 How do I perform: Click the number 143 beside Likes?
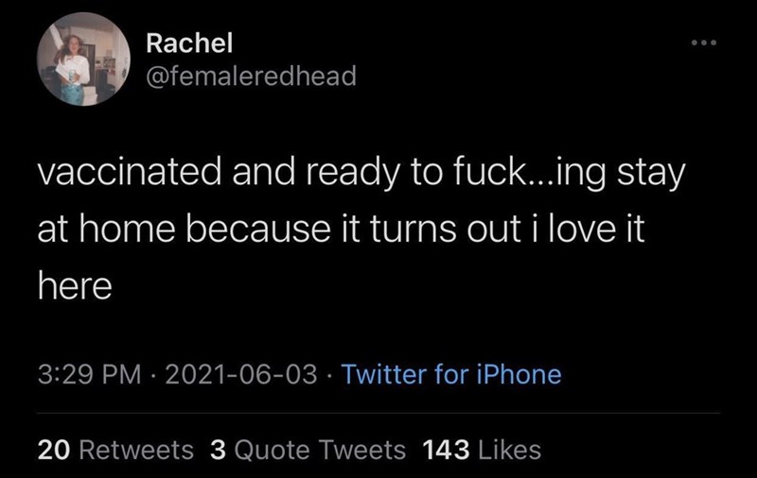pyautogui.click(x=445, y=450)
